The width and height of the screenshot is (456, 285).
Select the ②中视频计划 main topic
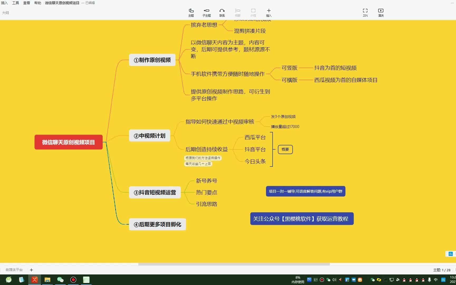(x=150, y=136)
